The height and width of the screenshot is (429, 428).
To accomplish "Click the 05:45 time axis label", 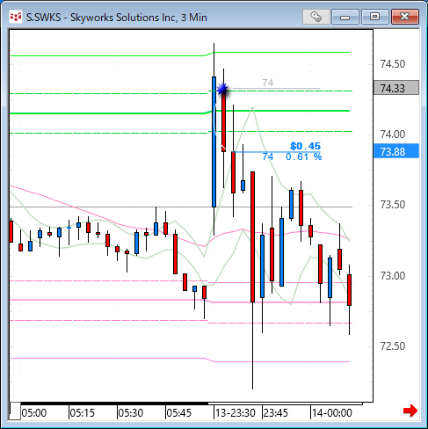I will coord(179,413).
